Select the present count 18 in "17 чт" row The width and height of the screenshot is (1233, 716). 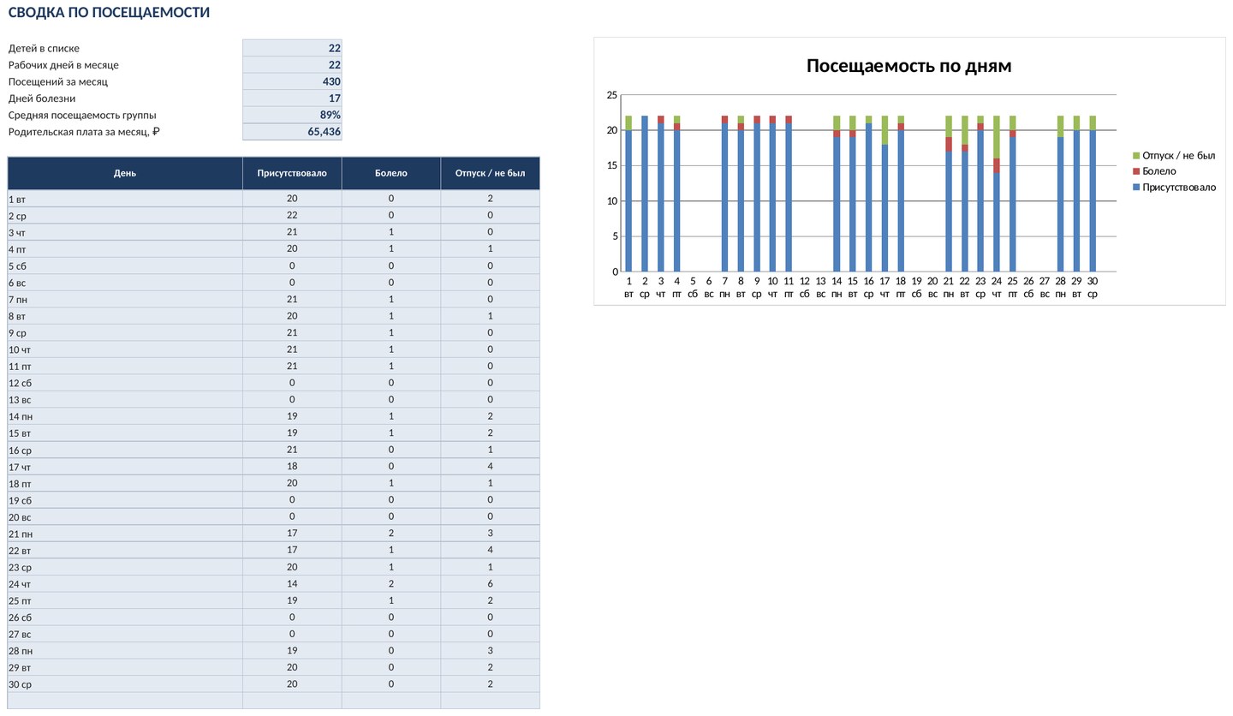pos(292,467)
